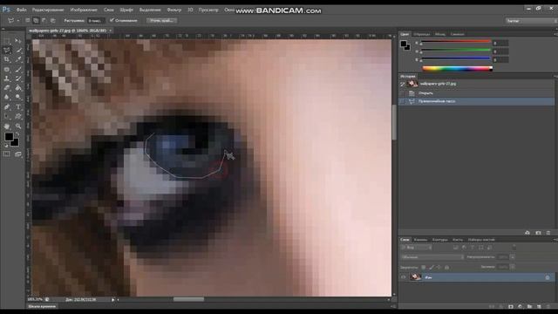Image resolution: width=558 pixels, height=314 pixels.
Task: Open the layer filter kind dropdown
Action: [x=417, y=247]
